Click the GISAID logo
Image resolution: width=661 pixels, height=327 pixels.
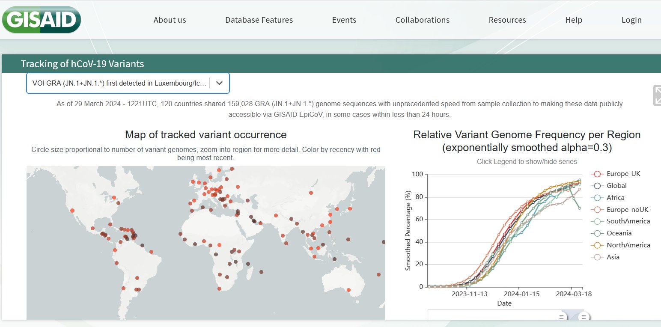coord(41,20)
